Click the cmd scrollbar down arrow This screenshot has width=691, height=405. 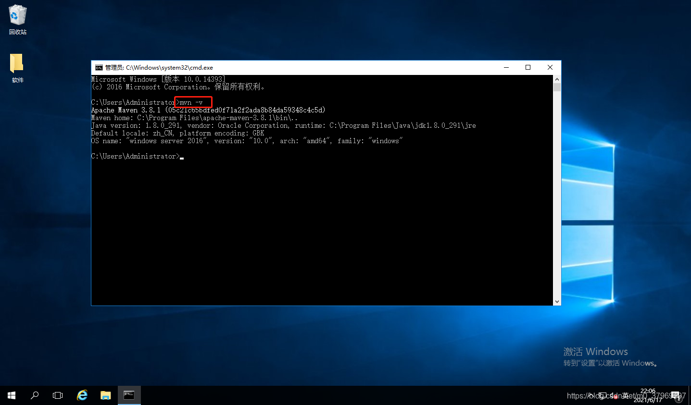tap(557, 301)
